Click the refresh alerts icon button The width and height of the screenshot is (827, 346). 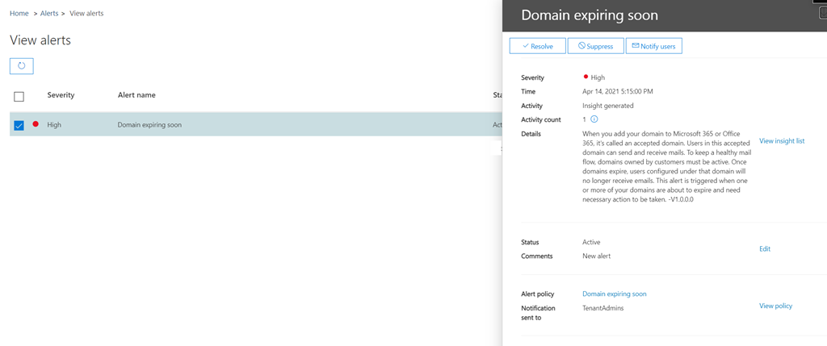(x=21, y=65)
